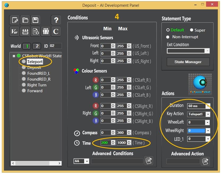Click the Time minimum value field
The height and width of the screenshot is (174, 222).
click(105, 143)
